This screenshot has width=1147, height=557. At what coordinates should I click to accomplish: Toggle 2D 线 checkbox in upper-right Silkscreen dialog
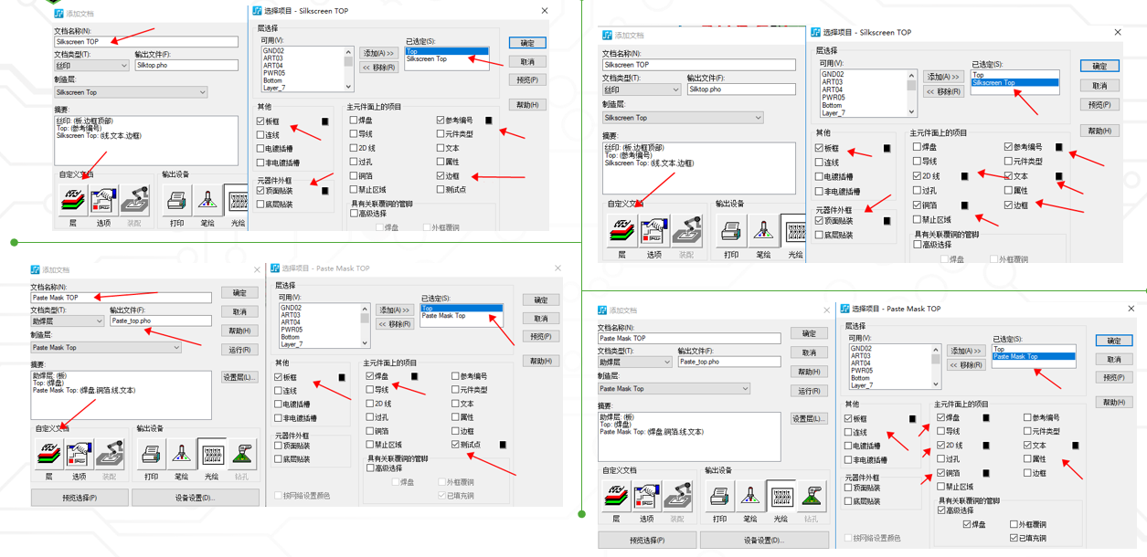(x=917, y=175)
